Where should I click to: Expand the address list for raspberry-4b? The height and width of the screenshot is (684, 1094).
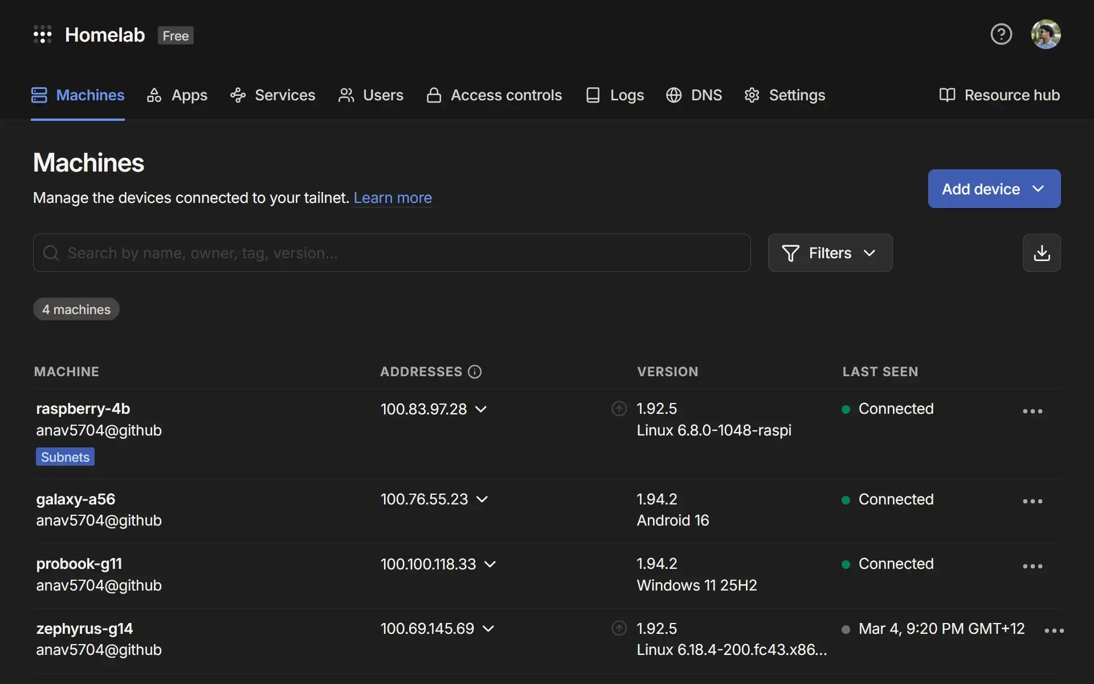(x=482, y=409)
